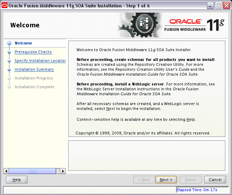232x195 pixels.
Task: Click the gear logo in the banner
Action: pos(140,25)
